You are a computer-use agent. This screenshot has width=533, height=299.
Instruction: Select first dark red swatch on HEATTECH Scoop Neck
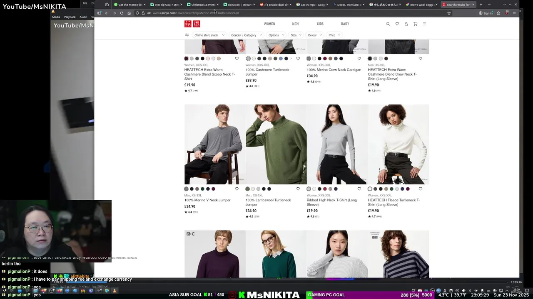[187, 59]
